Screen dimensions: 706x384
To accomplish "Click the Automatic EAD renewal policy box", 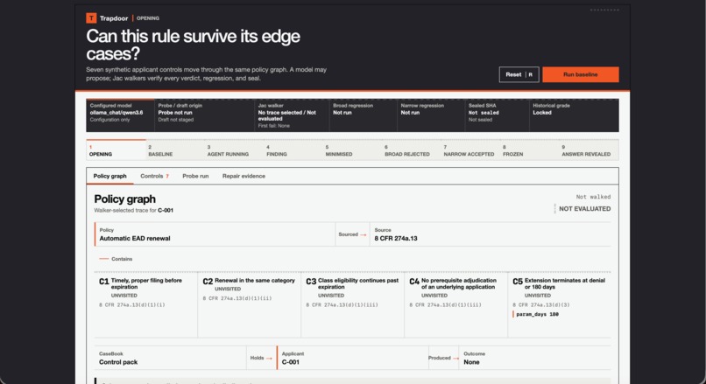I will 215,234.
